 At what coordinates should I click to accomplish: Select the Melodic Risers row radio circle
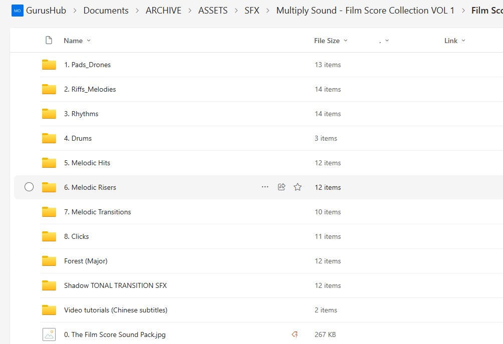click(29, 187)
